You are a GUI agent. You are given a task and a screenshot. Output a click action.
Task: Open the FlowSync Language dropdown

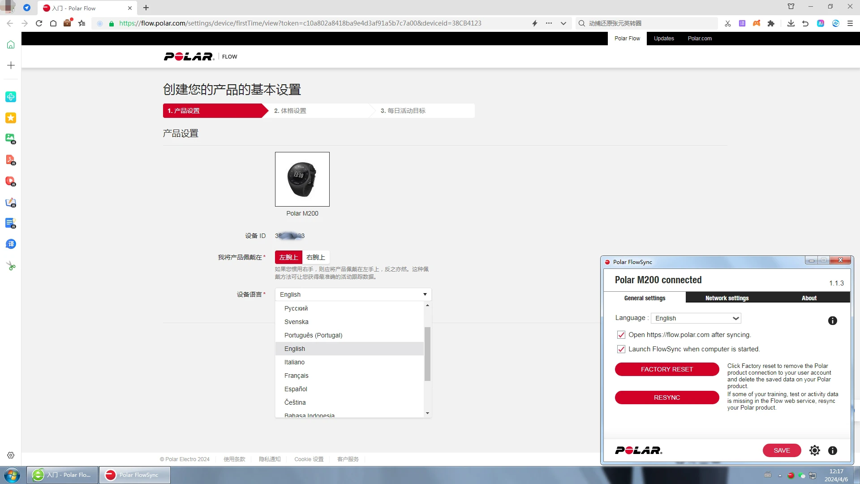[x=696, y=318]
